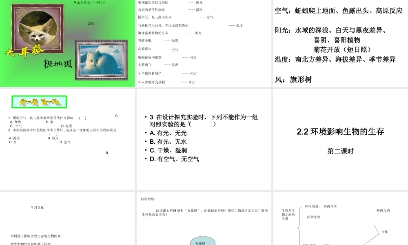Click the line 海洋藻类植物的分布

coord(153,33)
